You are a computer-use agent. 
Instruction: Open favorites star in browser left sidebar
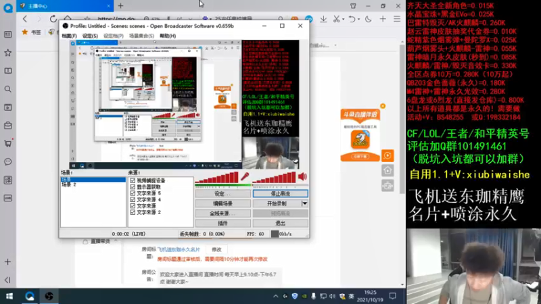(x=7, y=53)
